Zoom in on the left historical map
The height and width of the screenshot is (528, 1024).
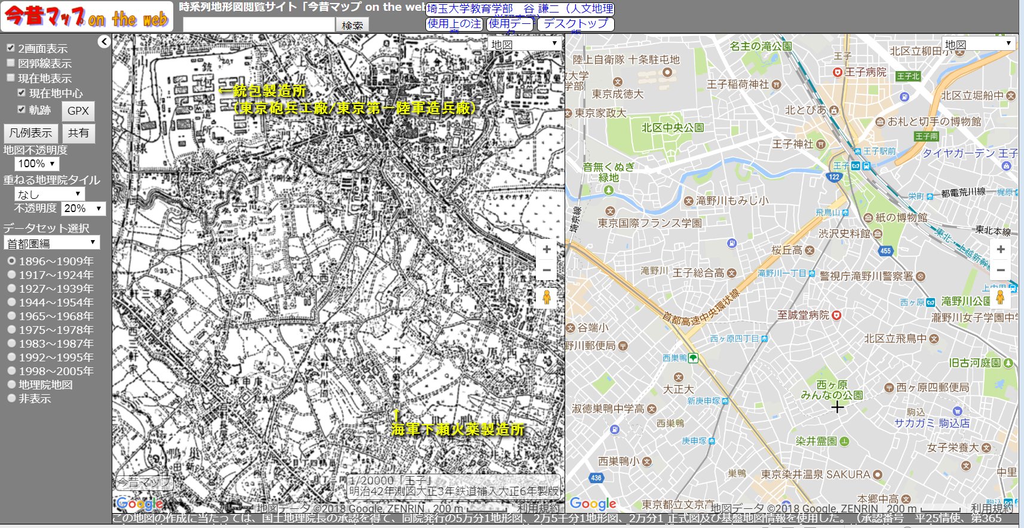547,250
